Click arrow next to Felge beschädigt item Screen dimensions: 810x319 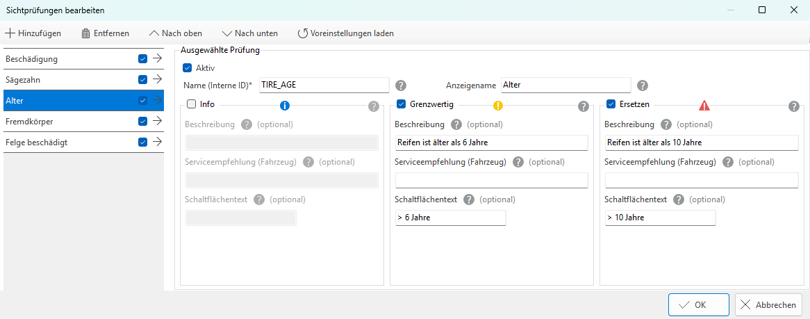click(157, 142)
